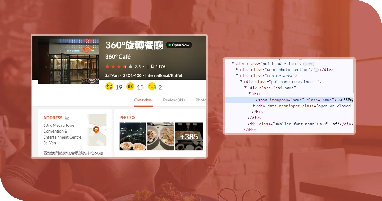Click the Open Now status badge

pyautogui.click(x=178, y=45)
